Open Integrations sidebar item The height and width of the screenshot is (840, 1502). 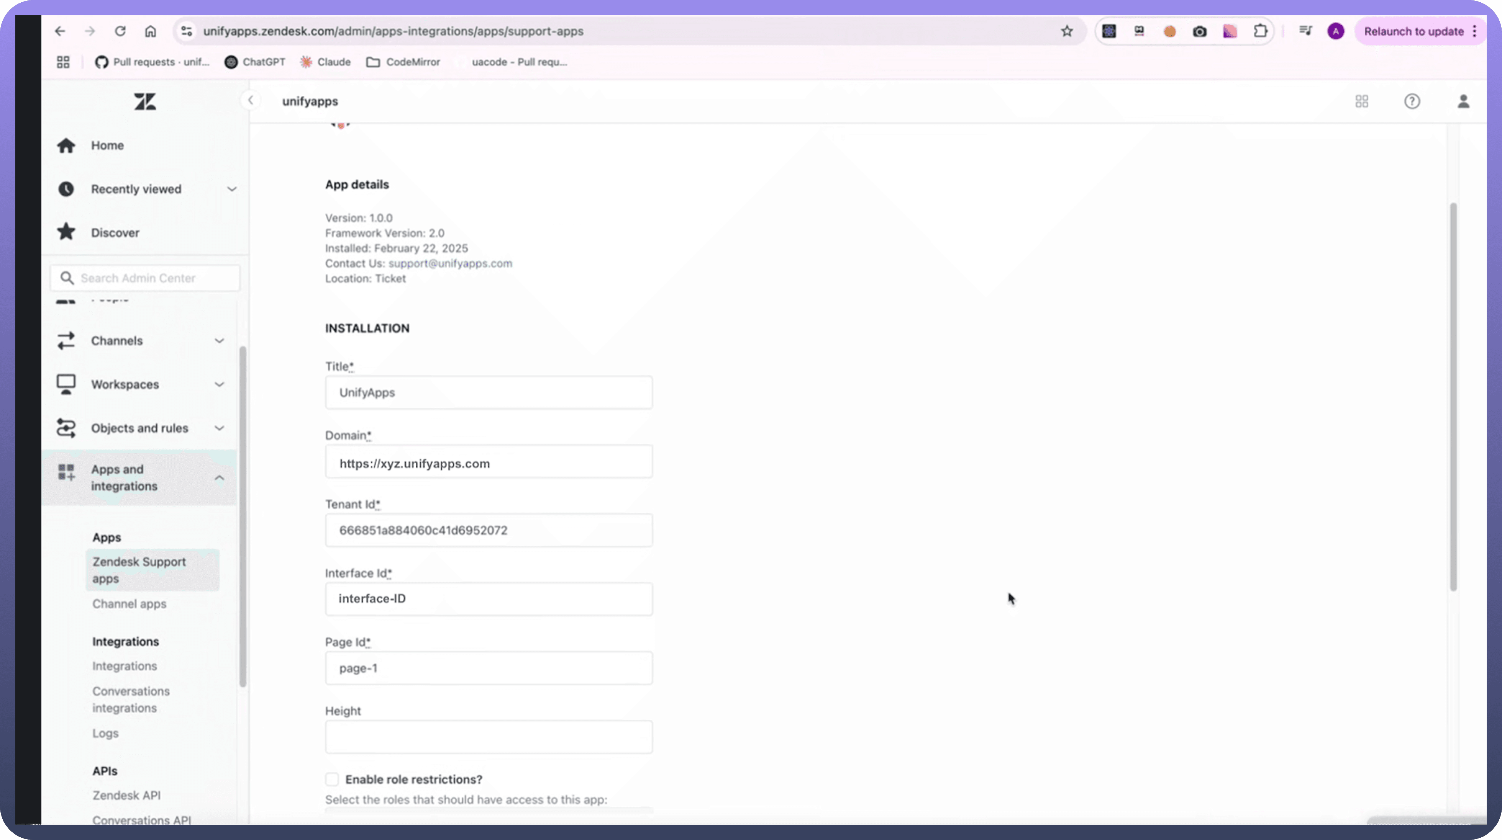125,666
